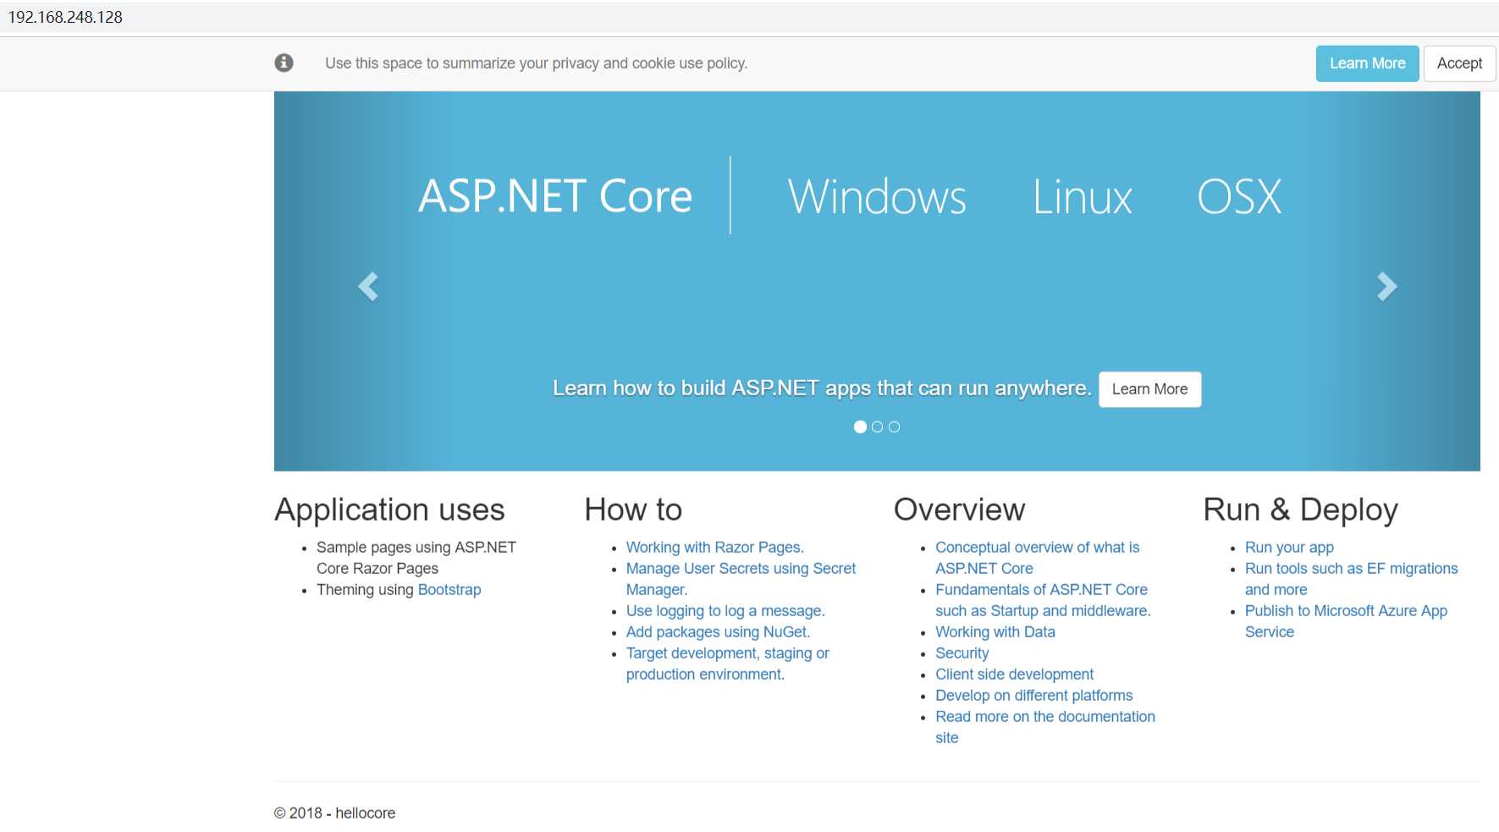1499x832 pixels.
Task: Click the carousel caption about ASP.NET apps
Action: 822,388
